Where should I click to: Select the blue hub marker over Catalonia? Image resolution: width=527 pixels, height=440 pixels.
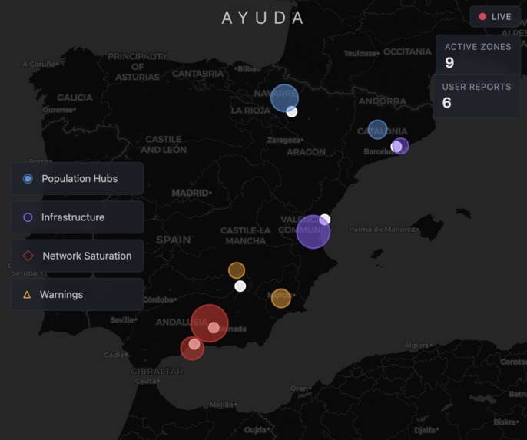click(377, 129)
